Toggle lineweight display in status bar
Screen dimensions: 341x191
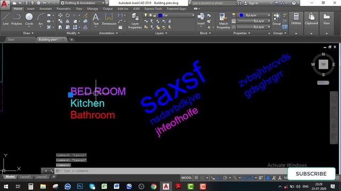(261, 178)
